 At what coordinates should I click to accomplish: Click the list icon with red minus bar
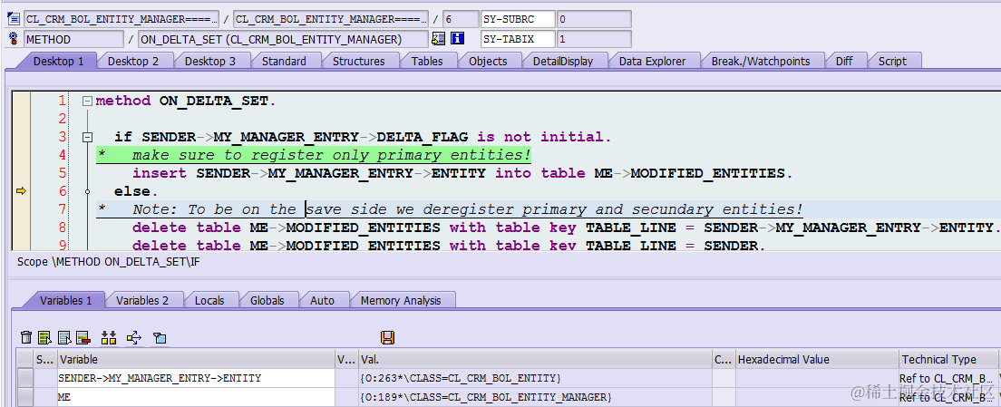[x=83, y=337]
